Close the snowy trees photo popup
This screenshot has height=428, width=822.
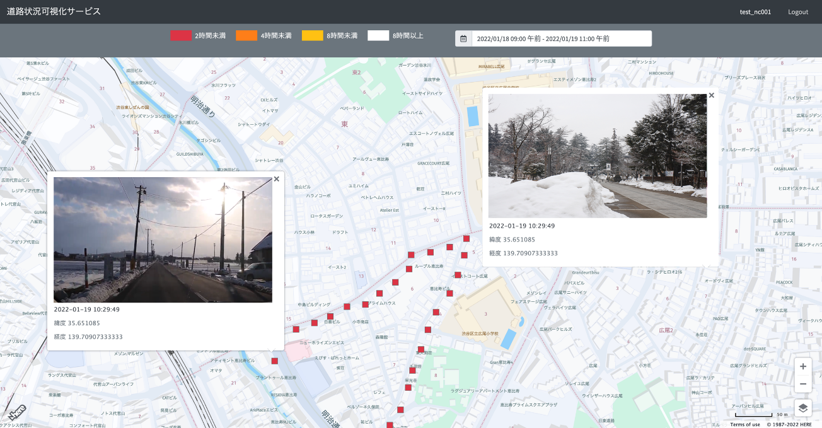point(712,95)
